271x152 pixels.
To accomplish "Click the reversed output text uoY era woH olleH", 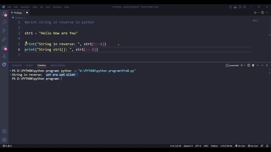I will pyautogui.click(x=60, y=75).
